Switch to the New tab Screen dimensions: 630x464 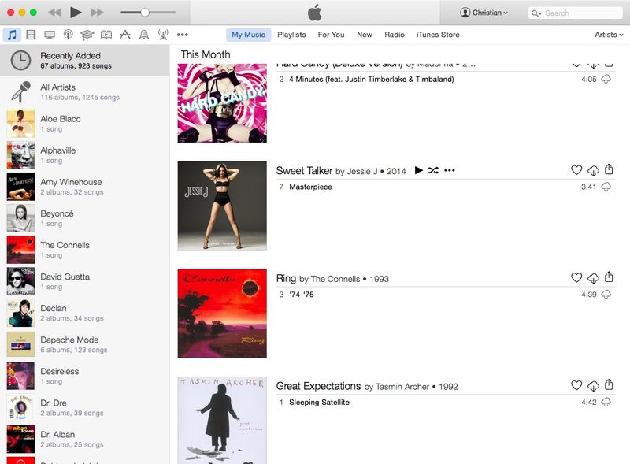365,35
